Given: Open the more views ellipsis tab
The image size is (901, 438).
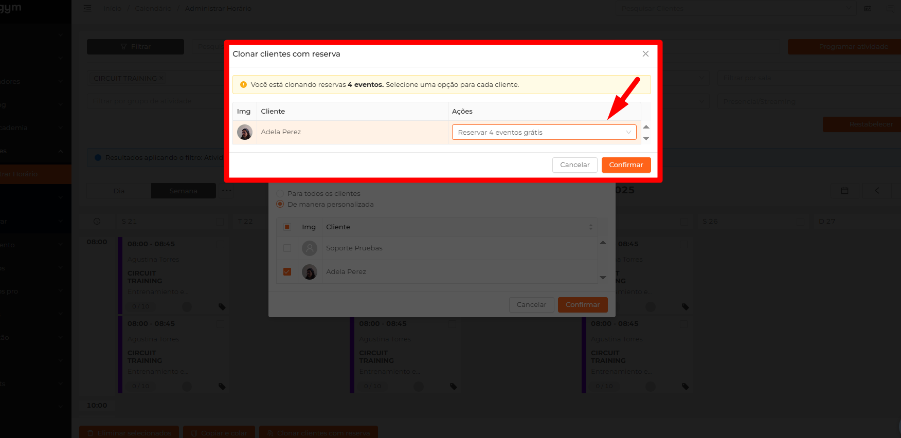Looking at the screenshot, I should pyautogui.click(x=226, y=190).
